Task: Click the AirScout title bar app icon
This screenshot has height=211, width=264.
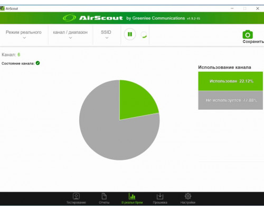Action: pyautogui.click(x=3, y=8)
